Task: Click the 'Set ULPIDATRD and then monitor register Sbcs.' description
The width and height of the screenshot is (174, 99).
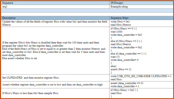Action: pyautogui.click(x=31, y=78)
